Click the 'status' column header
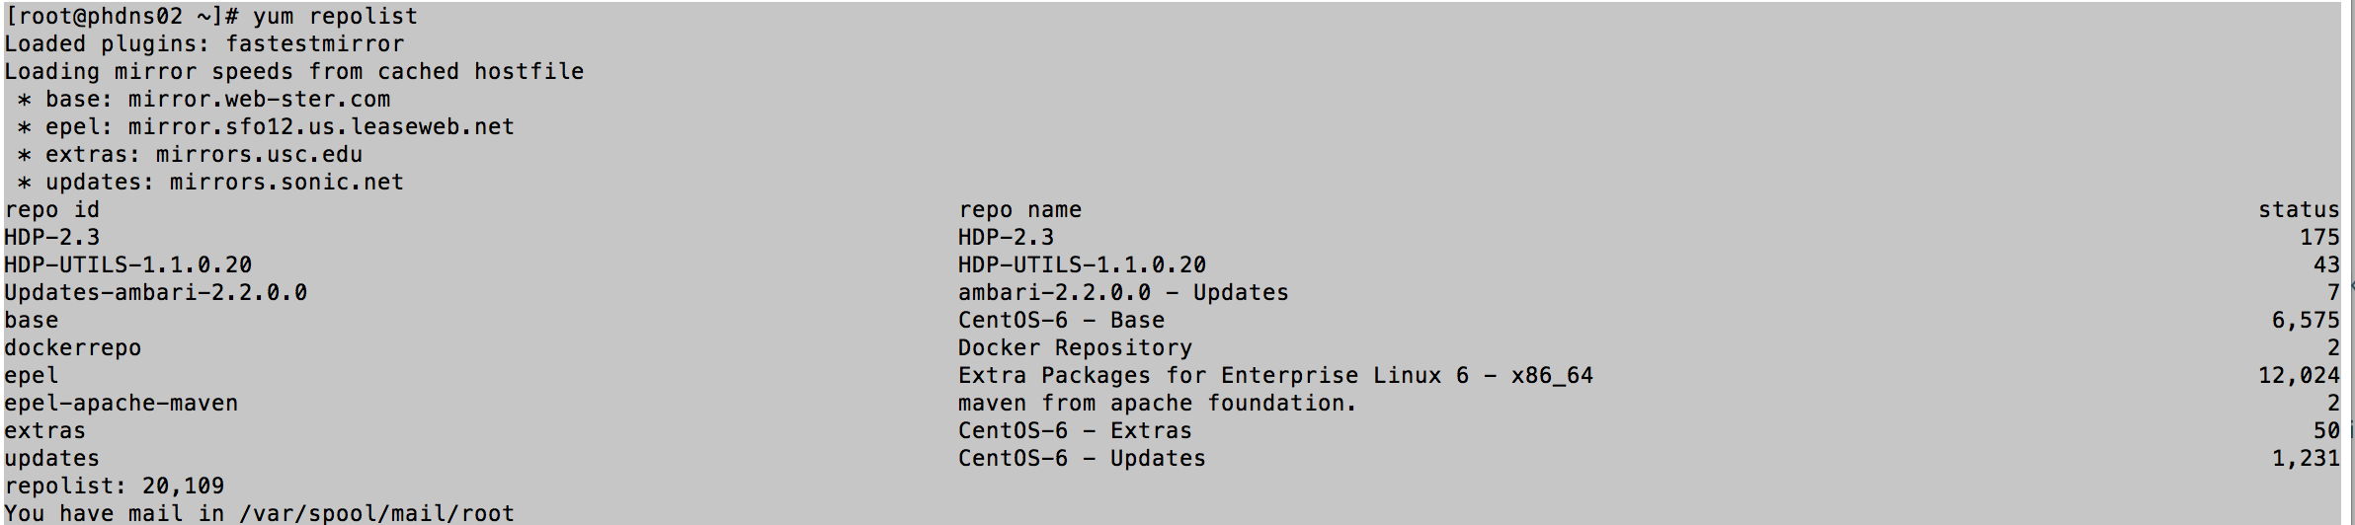 click(x=2298, y=210)
